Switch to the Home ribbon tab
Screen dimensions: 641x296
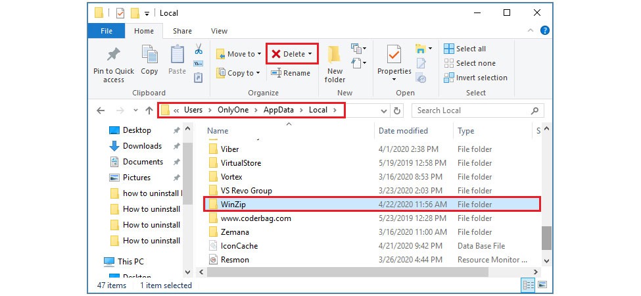click(144, 31)
